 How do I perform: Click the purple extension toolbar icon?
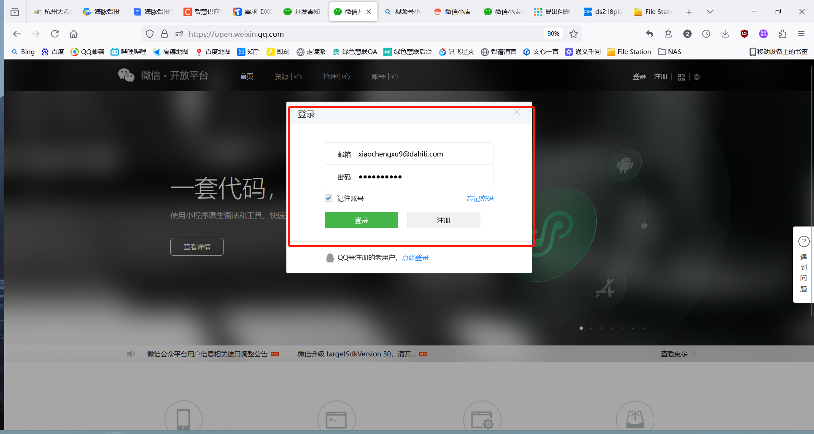tap(763, 34)
